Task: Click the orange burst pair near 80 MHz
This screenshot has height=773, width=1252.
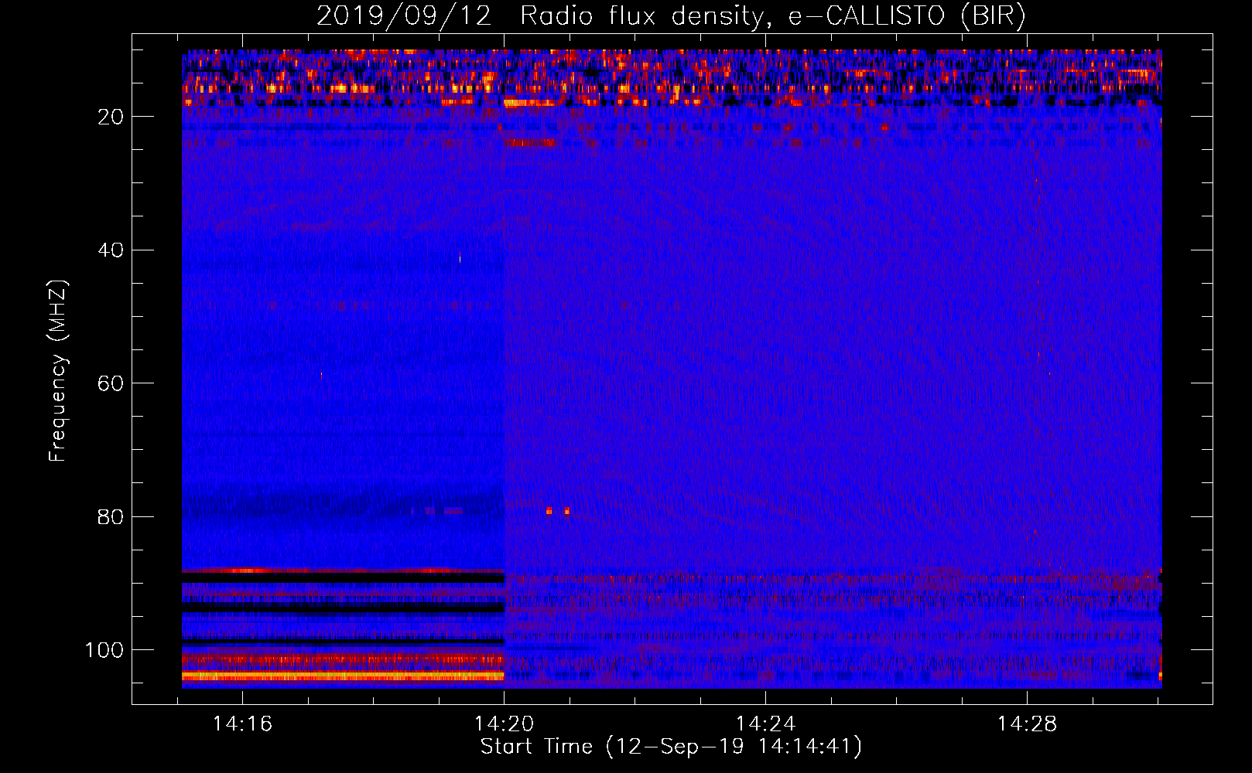Action: [x=558, y=511]
